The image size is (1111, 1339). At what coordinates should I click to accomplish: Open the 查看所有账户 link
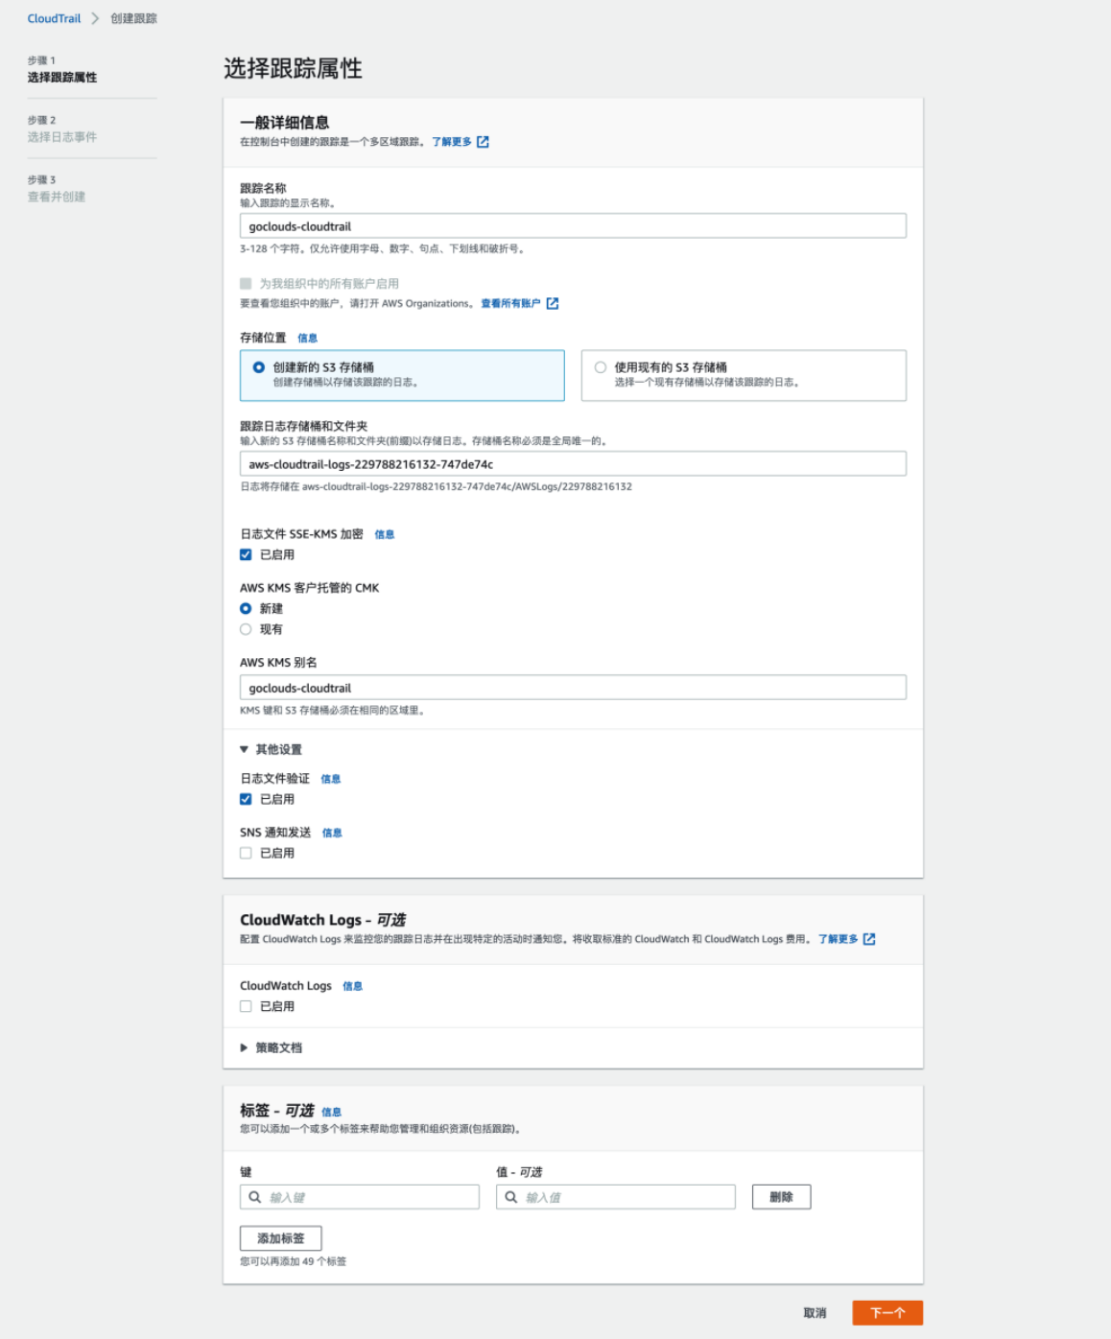tap(510, 304)
